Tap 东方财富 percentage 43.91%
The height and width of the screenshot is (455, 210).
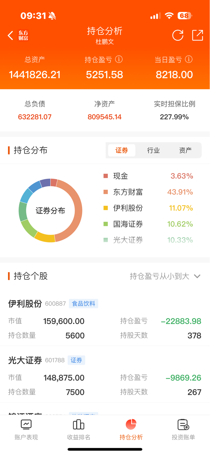coord(180,192)
